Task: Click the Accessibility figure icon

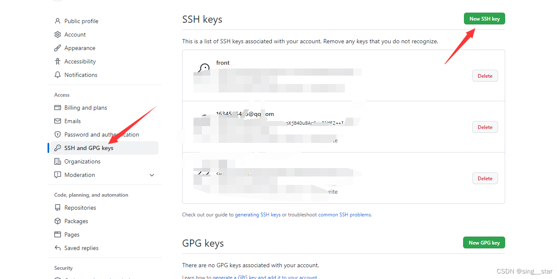Action: (58, 61)
